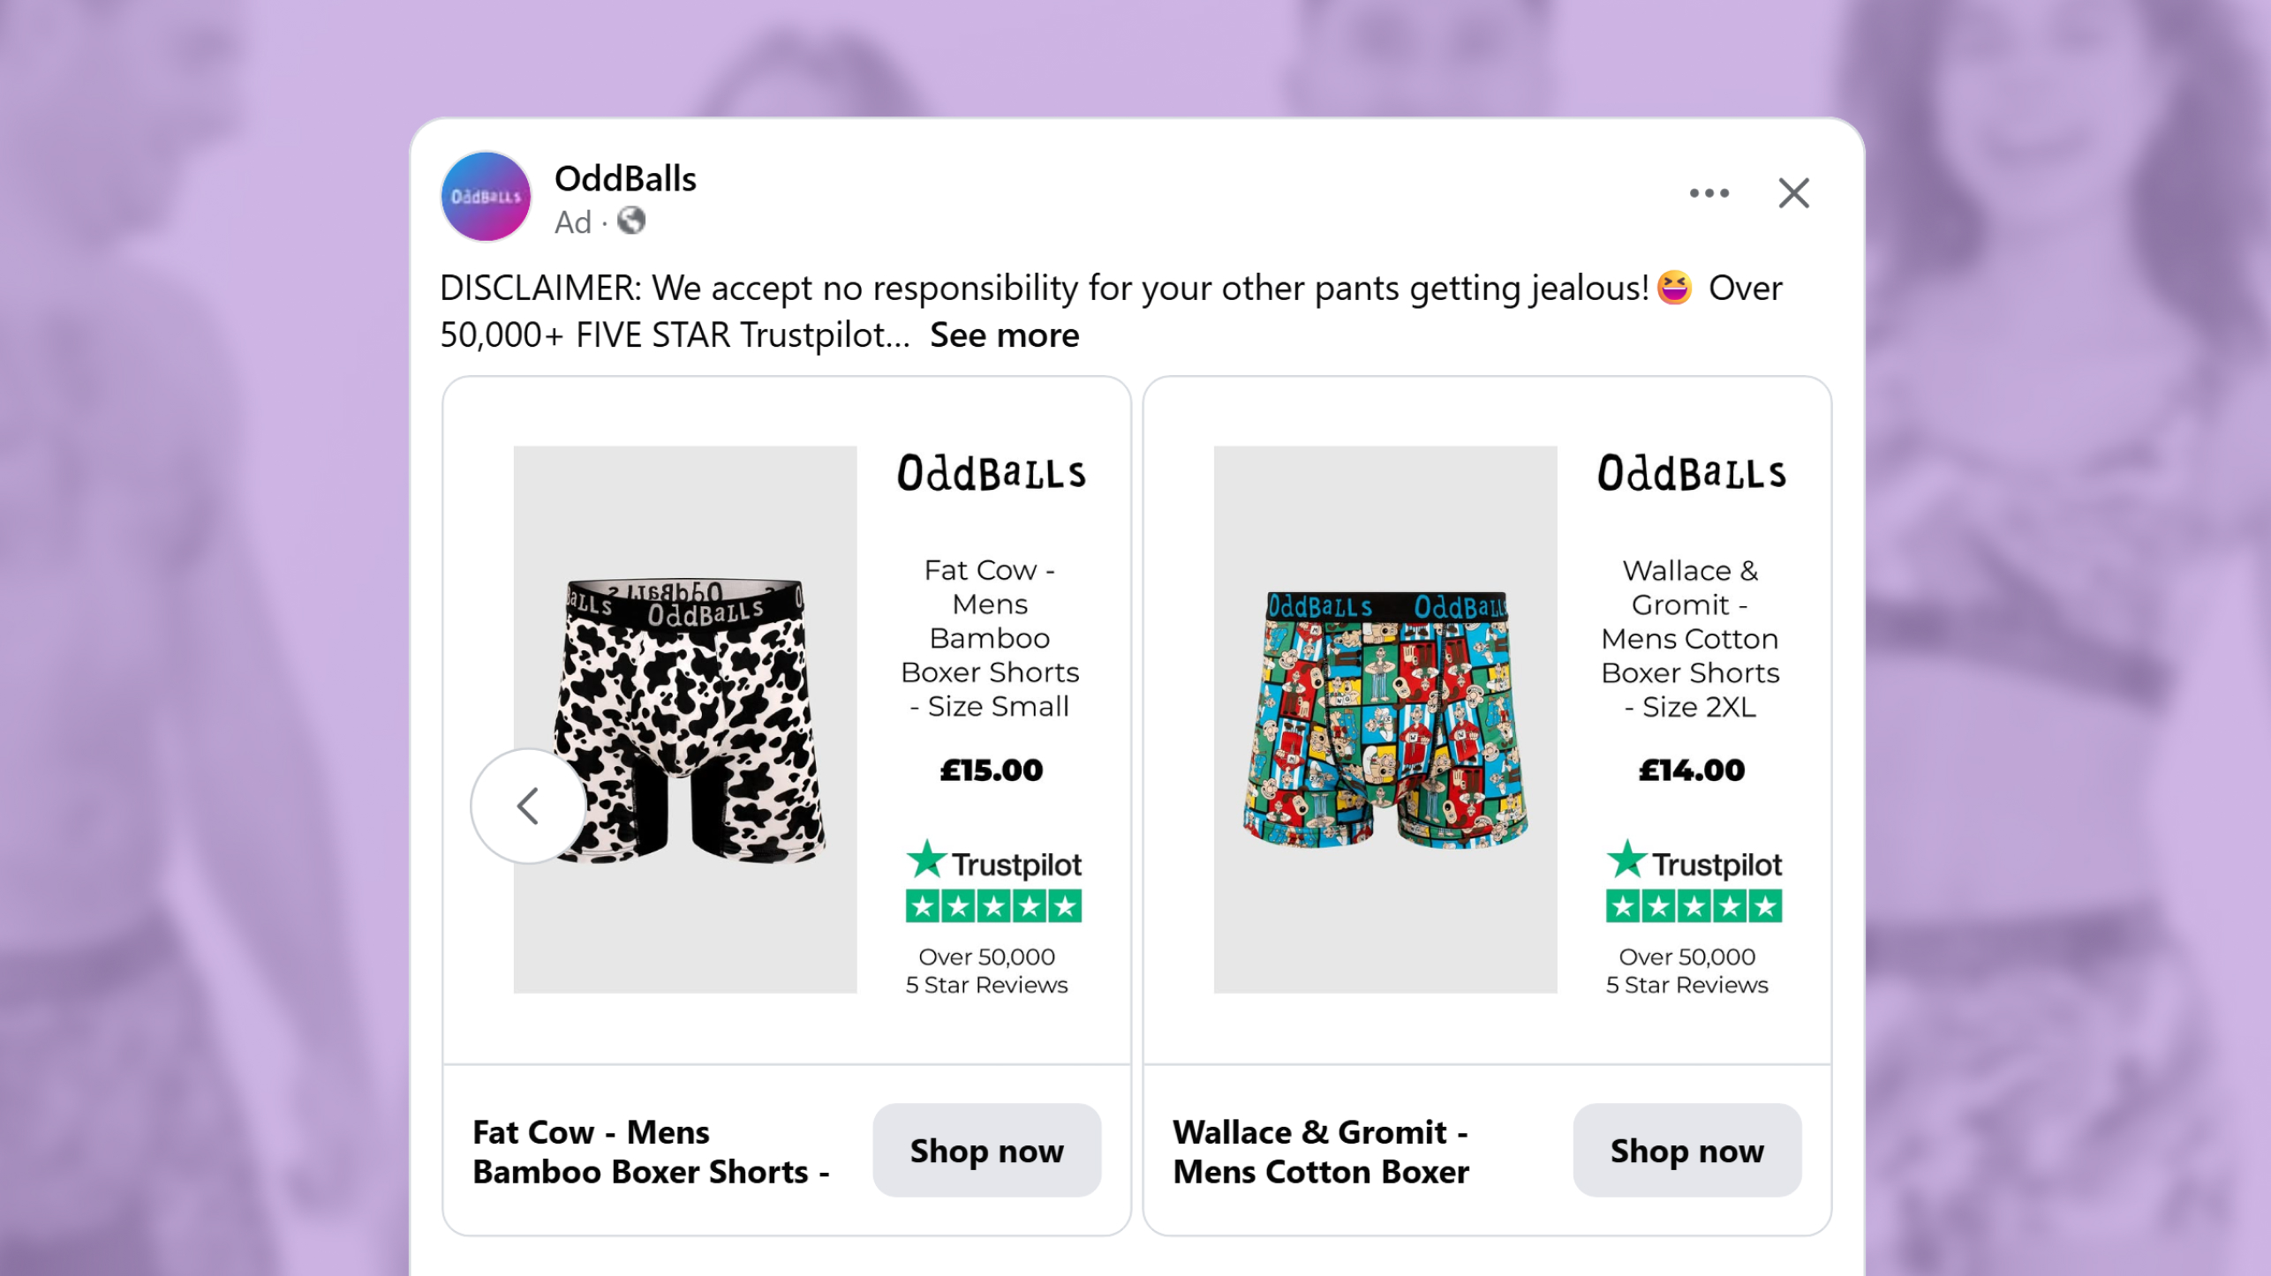2271x1276 pixels.
Task: Click the five green stars on Wallace & Gromit card
Action: [x=1694, y=906]
